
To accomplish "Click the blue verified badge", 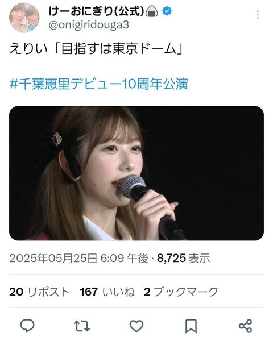I will coord(167,11).
